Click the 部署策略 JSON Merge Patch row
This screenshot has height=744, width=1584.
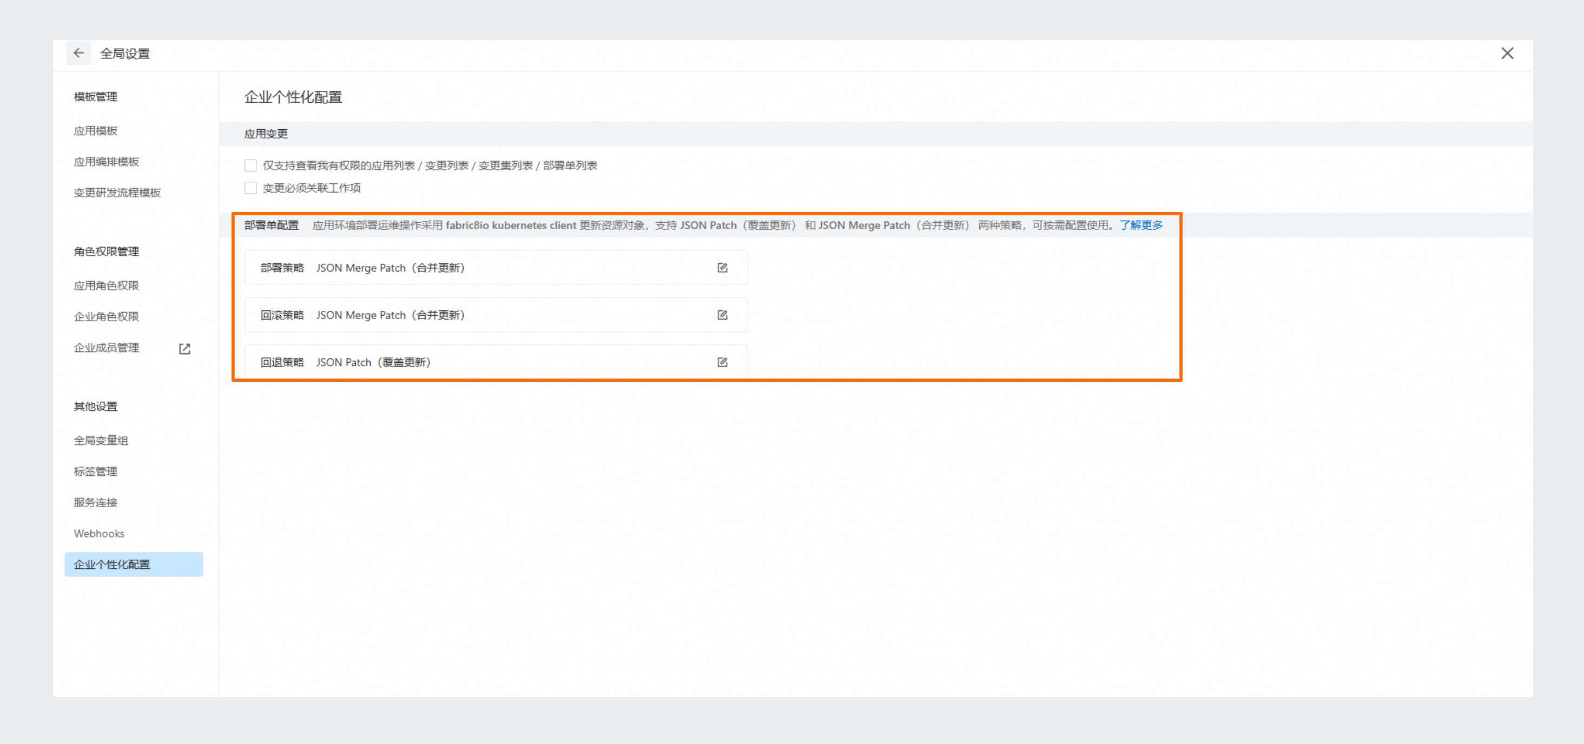(x=496, y=267)
